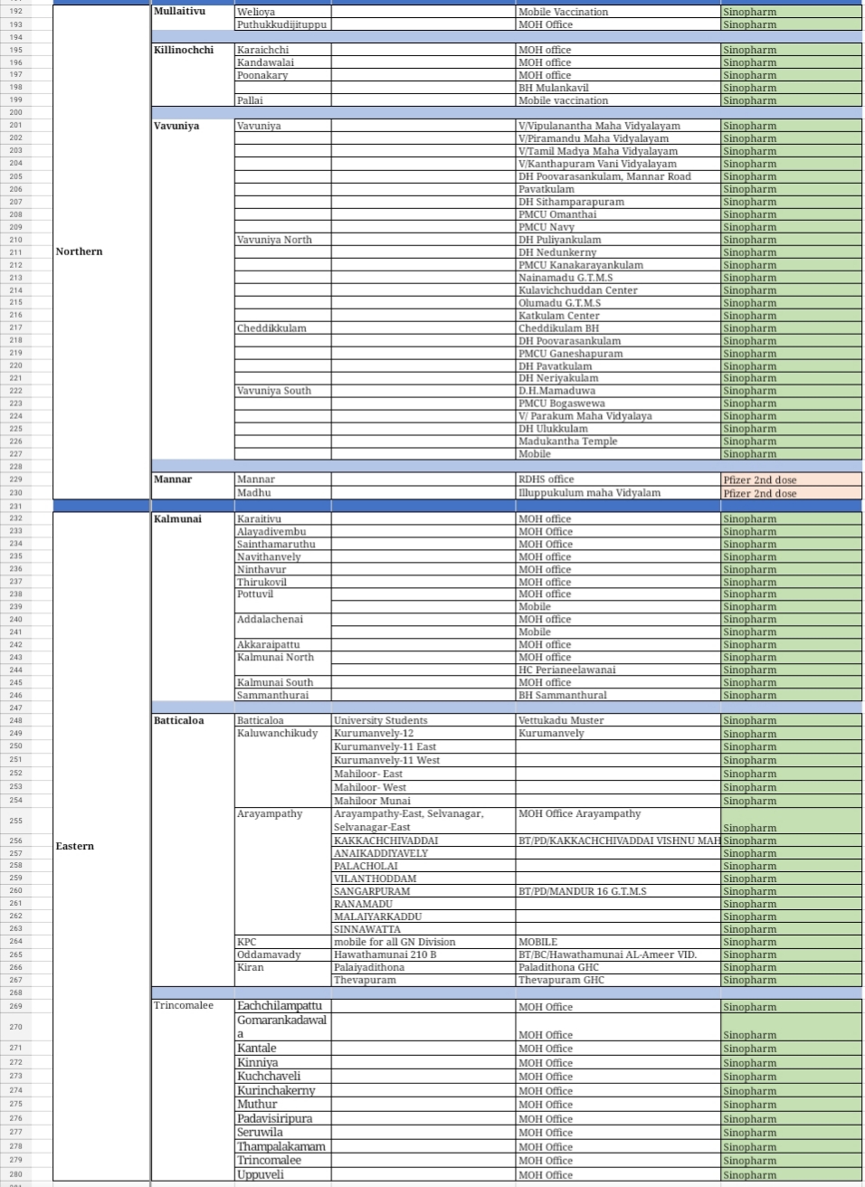Select the Puthukkudijituppu cell

(283, 24)
